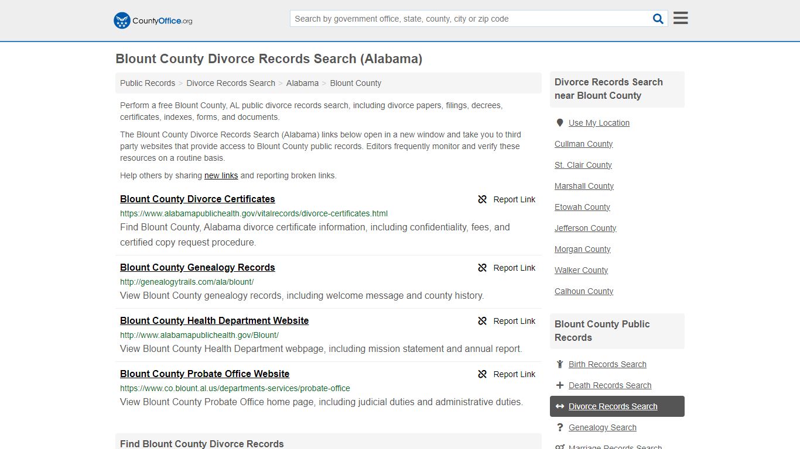The width and height of the screenshot is (800, 449).
Task: Click broken-link icon for Genealogy Records
Action: point(483,268)
